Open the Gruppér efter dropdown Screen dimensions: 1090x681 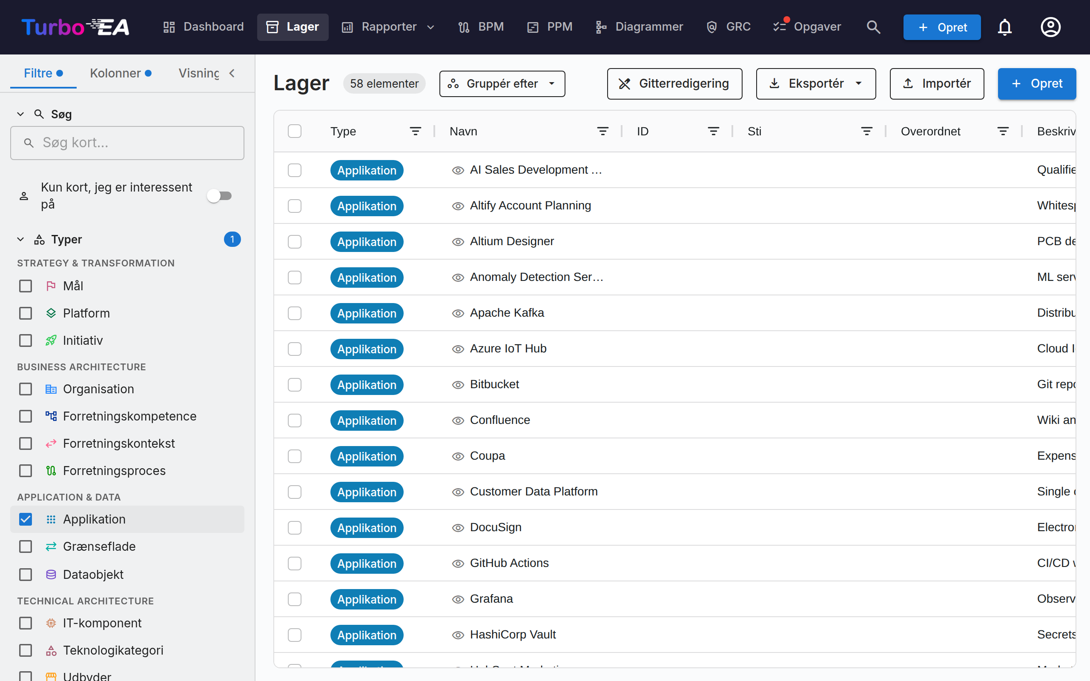tap(502, 84)
